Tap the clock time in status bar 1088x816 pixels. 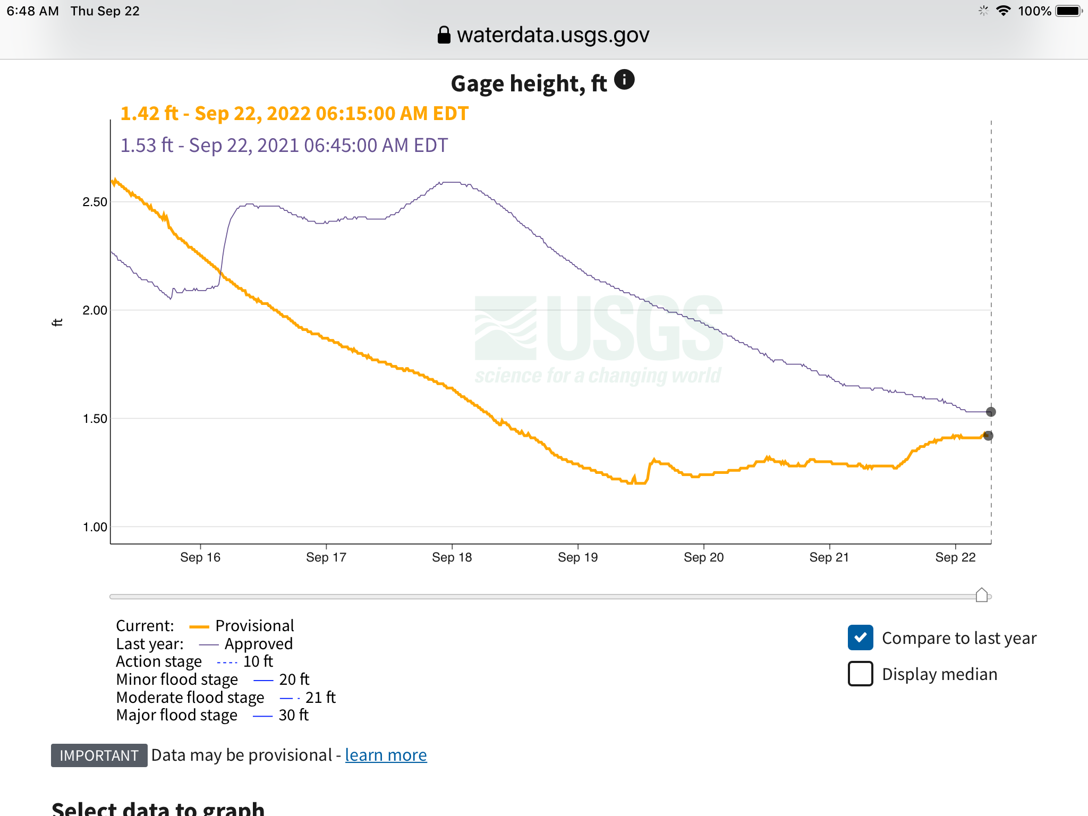click(32, 11)
